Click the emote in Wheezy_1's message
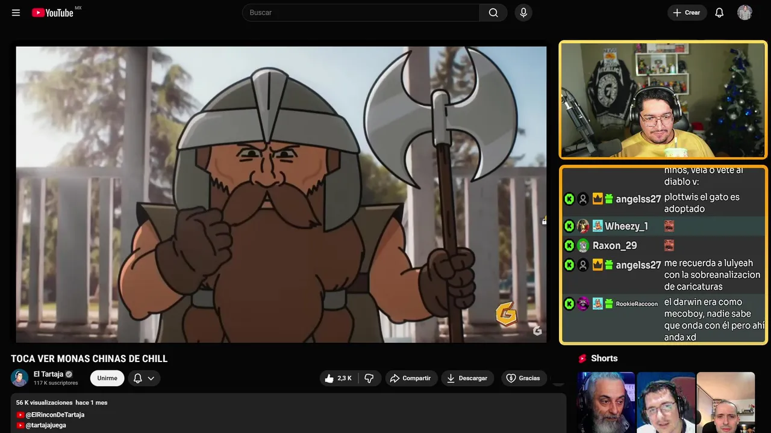Image resolution: width=771 pixels, height=433 pixels. tap(669, 226)
